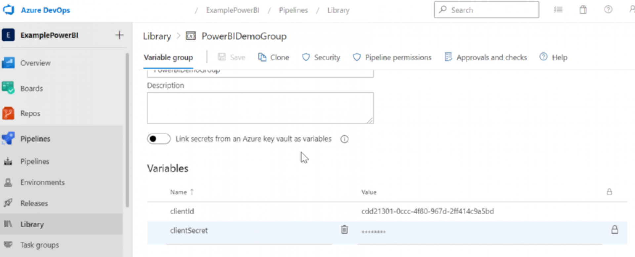Navigate to Releases in the sidebar
The height and width of the screenshot is (257, 635).
click(x=34, y=203)
